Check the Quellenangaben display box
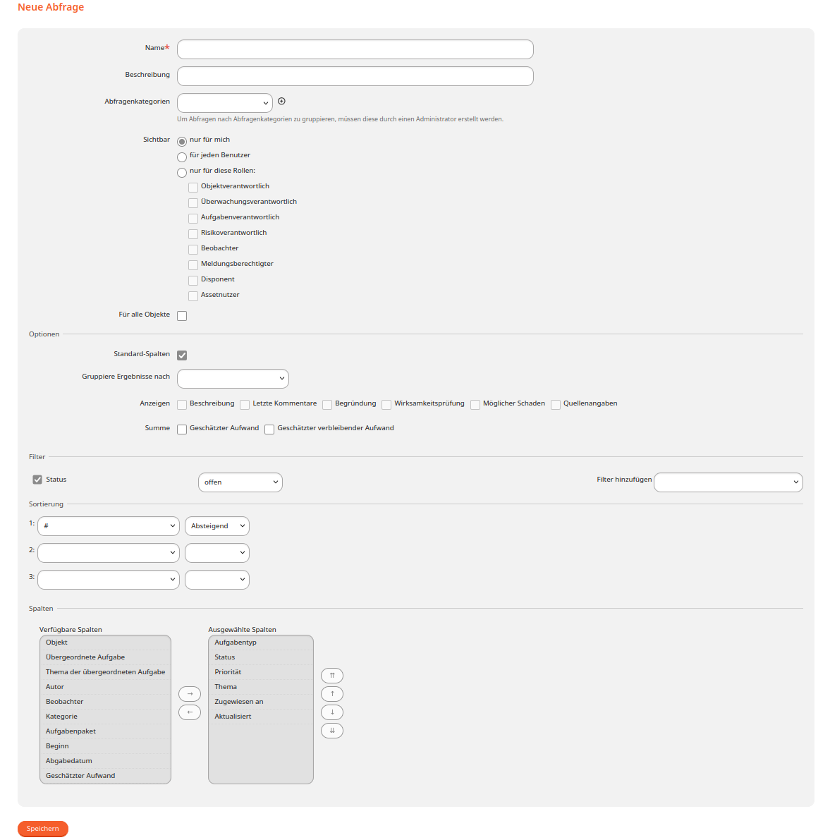Screen dimensions: 830x840 tap(556, 404)
